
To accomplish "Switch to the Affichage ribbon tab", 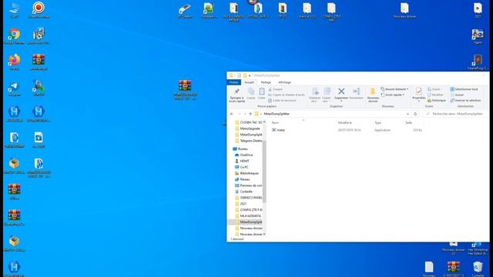I will point(284,82).
